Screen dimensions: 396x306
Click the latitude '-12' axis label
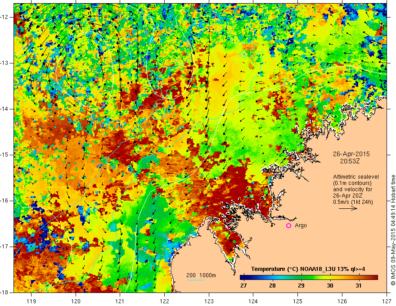[4, 17]
